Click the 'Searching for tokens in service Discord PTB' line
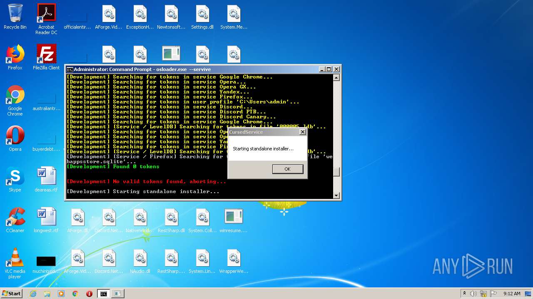 tap(166, 112)
